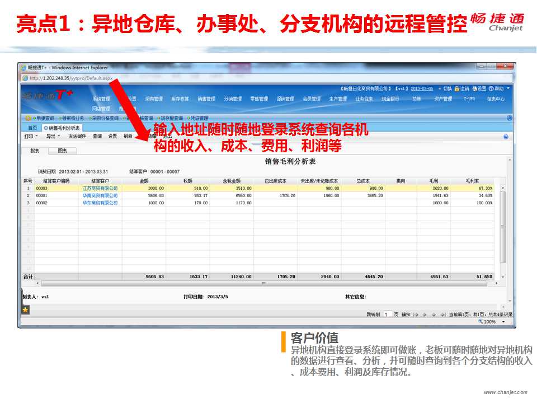Click the blue help icon beside the toolbar
This screenshot has height=403, width=537.
point(506,137)
